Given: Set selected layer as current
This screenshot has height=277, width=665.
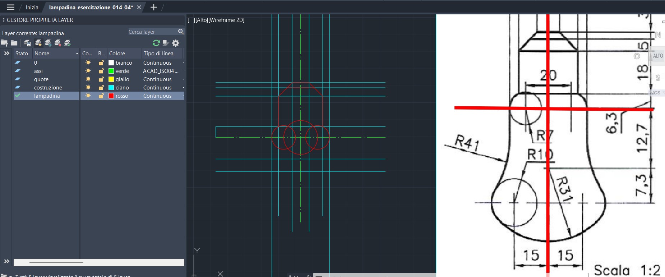Looking at the screenshot, I should [68, 43].
